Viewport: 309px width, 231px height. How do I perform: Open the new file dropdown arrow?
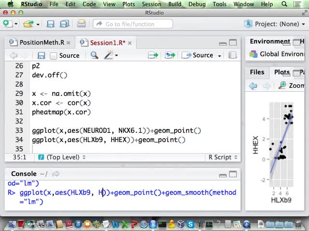click(16, 24)
